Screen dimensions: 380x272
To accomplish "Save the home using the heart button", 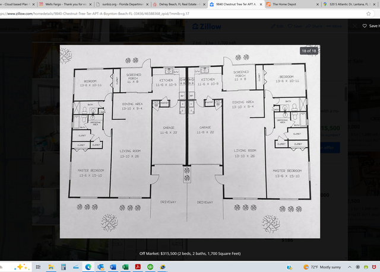I will pos(370,26).
